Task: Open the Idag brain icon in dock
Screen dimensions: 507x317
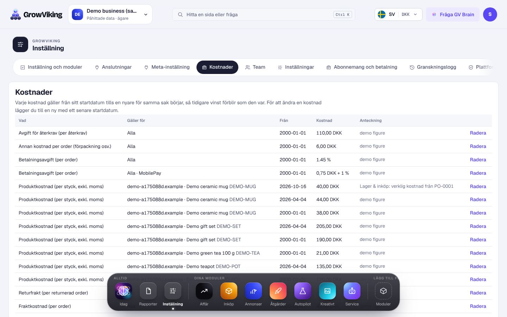Action: 124,291
